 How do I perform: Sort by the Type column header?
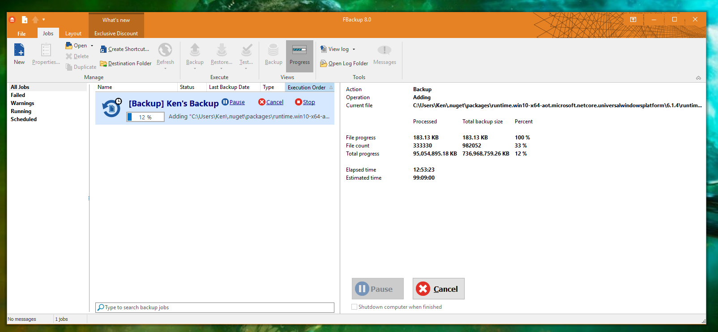272,87
